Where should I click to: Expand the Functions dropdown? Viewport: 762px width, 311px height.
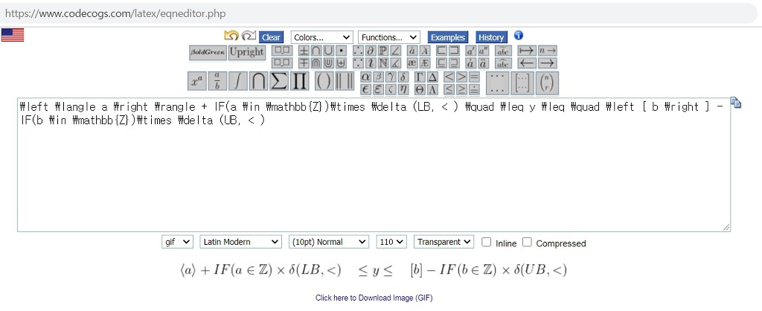coord(388,37)
